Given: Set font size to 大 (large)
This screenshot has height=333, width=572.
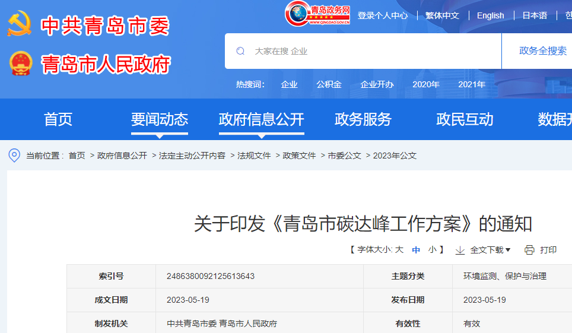Looking at the screenshot, I should click(x=399, y=250).
